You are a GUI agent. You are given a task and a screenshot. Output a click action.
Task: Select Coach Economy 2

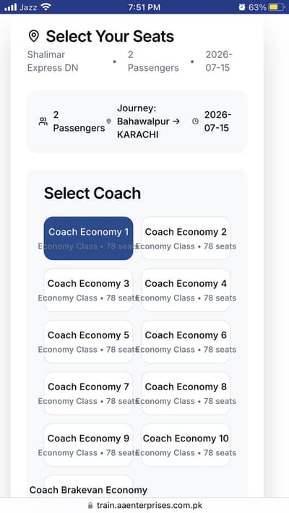(186, 238)
